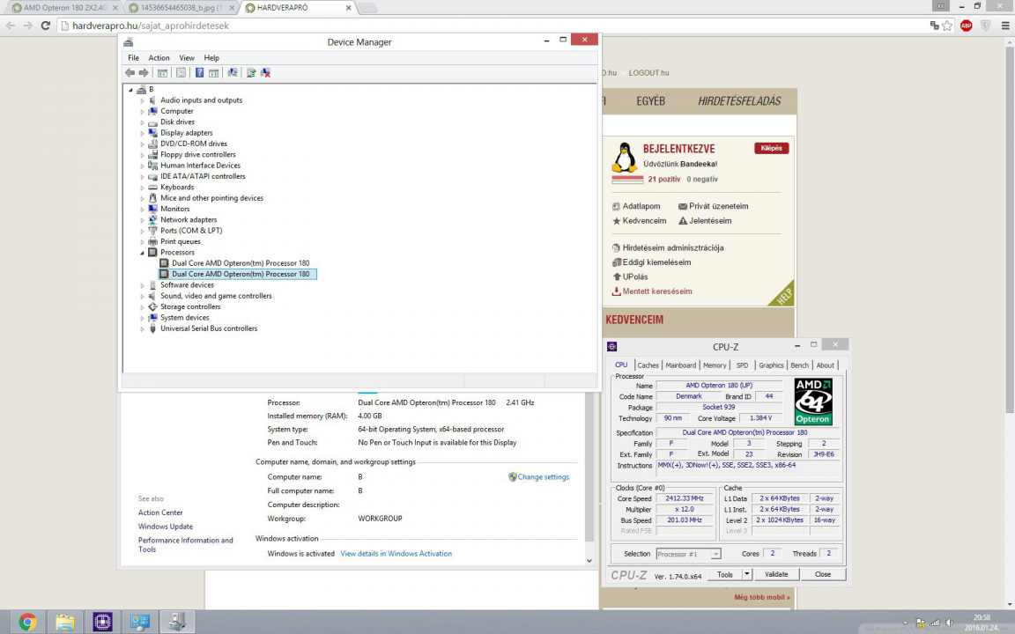The width and height of the screenshot is (1015, 634).
Task: Click the browser page vertical scrollbar
Action: pos(1010,323)
